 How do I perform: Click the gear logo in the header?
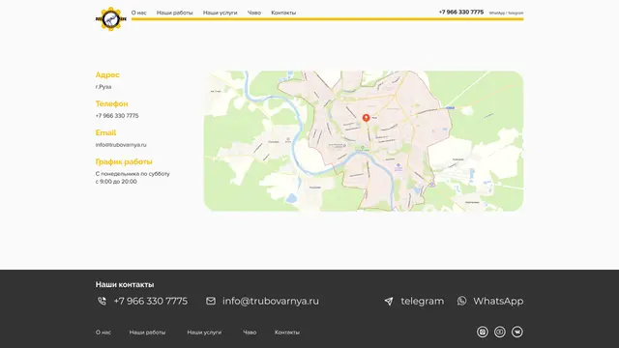[111, 18]
